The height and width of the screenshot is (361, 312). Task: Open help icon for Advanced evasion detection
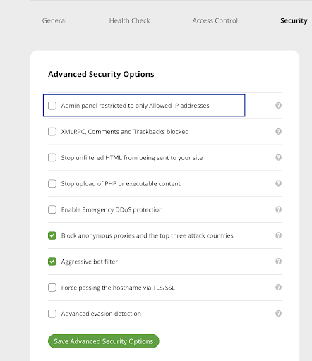pos(278,314)
